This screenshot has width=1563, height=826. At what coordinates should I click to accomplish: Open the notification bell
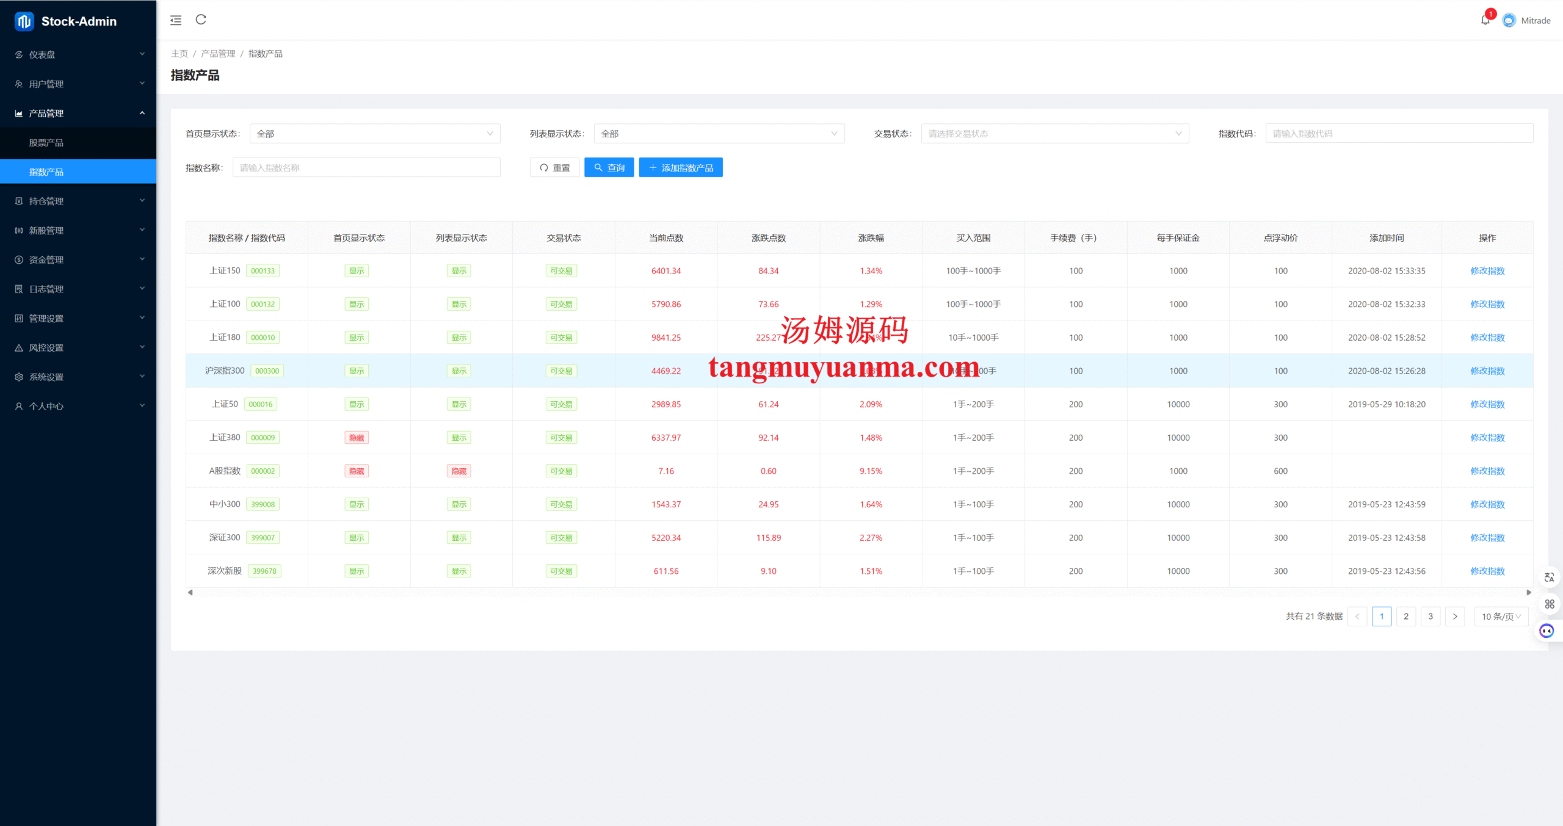pyautogui.click(x=1485, y=20)
